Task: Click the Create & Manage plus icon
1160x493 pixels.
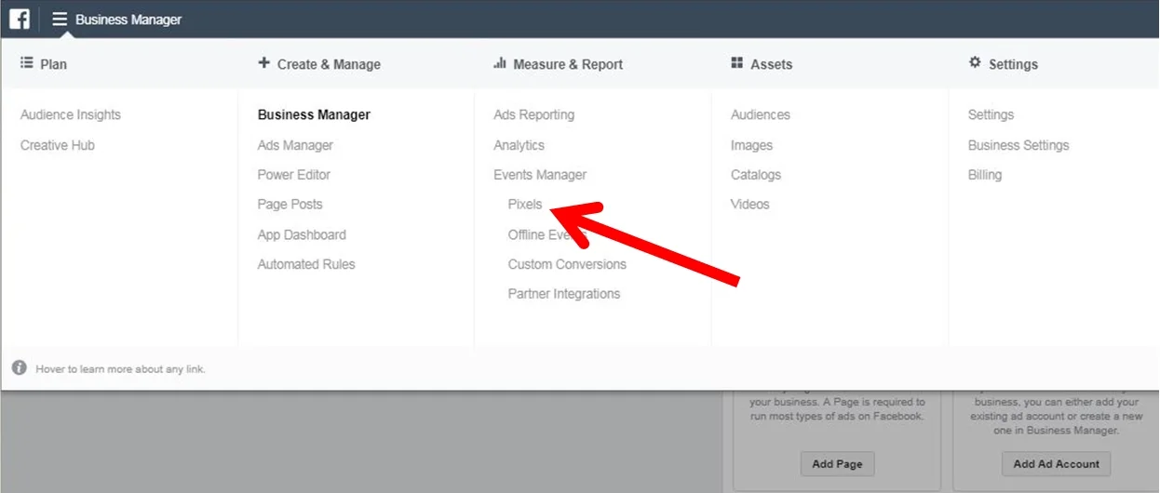Action: coord(264,63)
